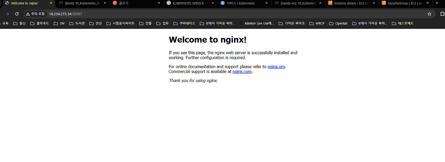
Task: Close the SecurityGroup EC2 tab
Action: 428,3
